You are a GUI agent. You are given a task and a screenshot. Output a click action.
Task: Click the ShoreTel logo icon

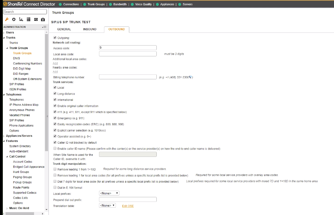5,4
